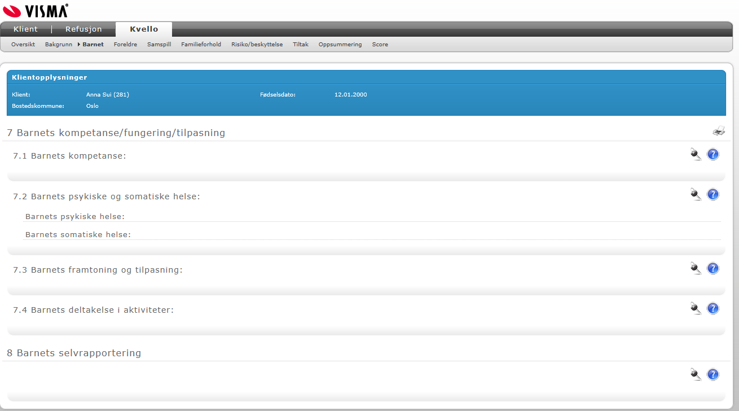Screen dimensions: 739x411
Task: Click the Barnets psykiske helse row
Action: point(372,216)
